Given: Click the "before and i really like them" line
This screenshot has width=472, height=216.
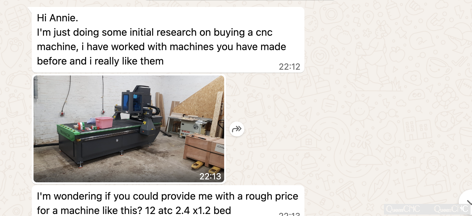Looking at the screenshot, I should pos(100,61).
